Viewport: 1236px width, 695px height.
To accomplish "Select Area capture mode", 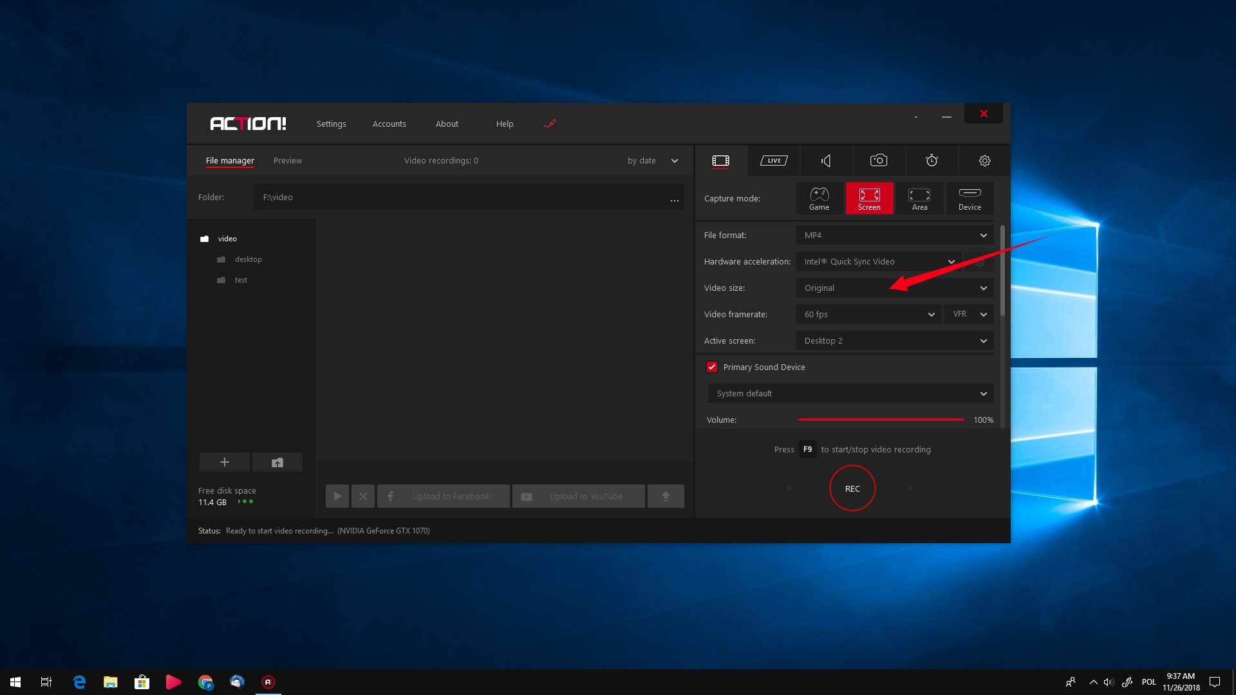I will tap(919, 198).
